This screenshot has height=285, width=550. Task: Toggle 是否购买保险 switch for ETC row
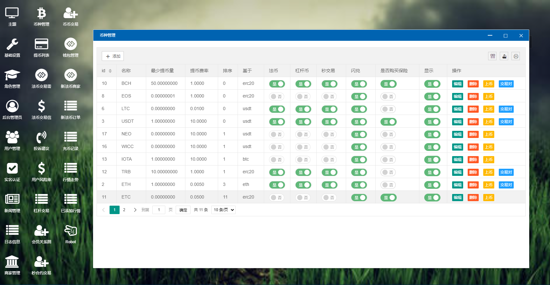point(388,198)
